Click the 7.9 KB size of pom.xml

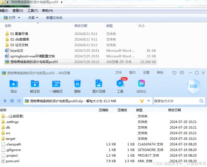pos(111,161)
